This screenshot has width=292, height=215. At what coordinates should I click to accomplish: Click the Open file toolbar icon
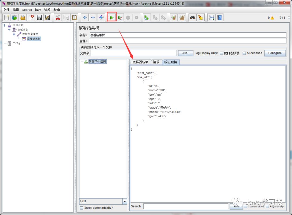point(23,18)
